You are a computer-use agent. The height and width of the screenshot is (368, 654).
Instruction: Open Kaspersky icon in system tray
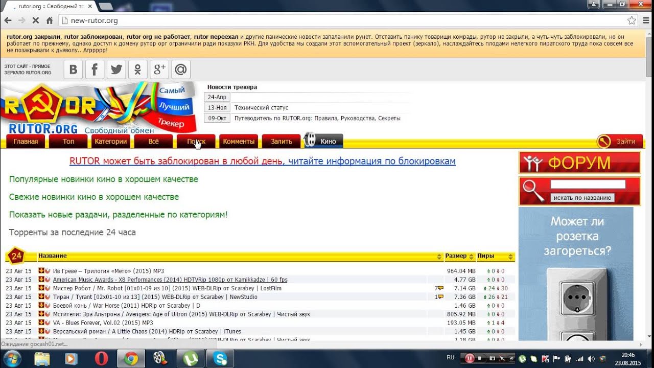(x=546, y=359)
